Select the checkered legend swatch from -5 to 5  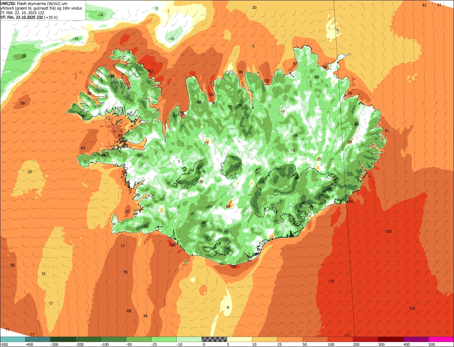[214, 339]
